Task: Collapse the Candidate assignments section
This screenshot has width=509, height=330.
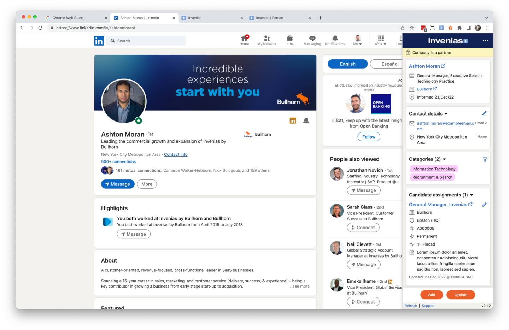Action: coord(471,195)
